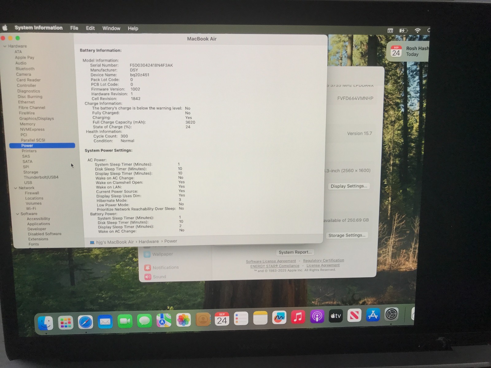This screenshot has width=491, height=368.
Task: Open the Maps app in the Dock
Action: click(x=164, y=321)
